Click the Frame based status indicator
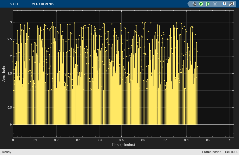Viewport: 239px width, 155px height. 212,152
